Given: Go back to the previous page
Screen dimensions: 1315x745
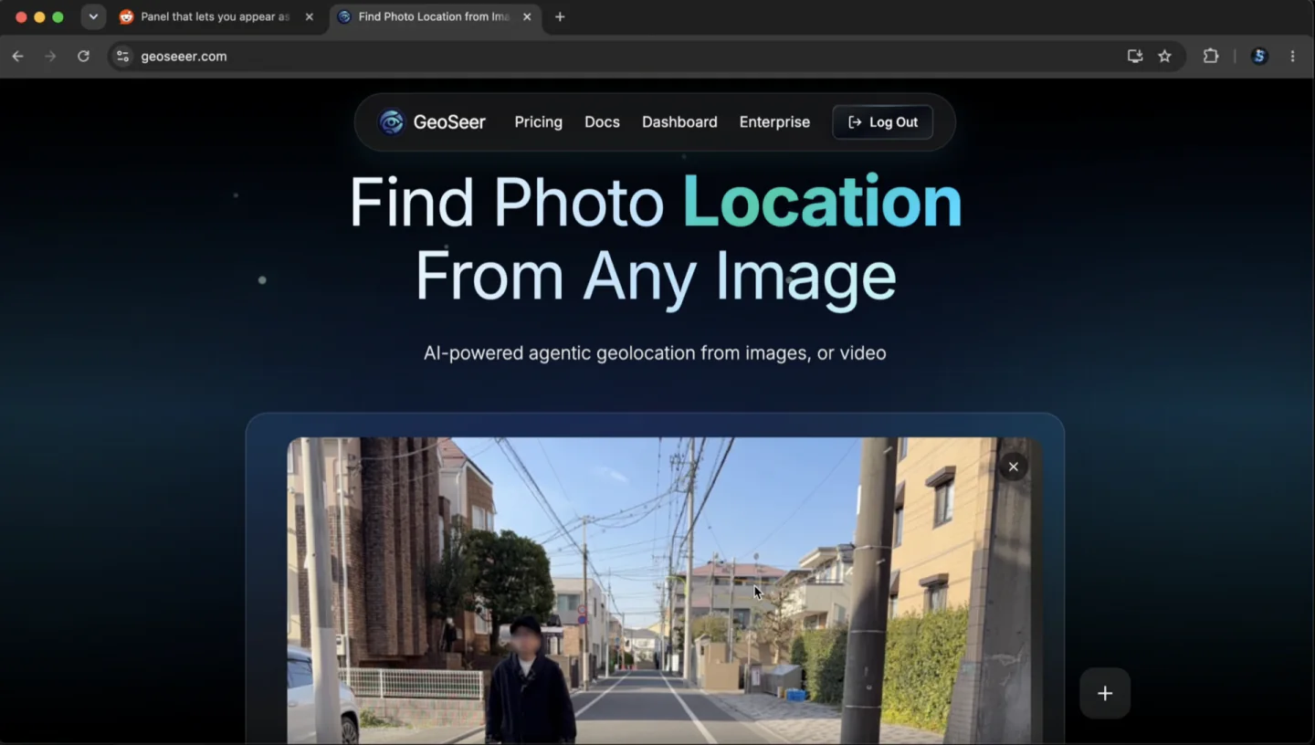Looking at the screenshot, I should (x=17, y=56).
